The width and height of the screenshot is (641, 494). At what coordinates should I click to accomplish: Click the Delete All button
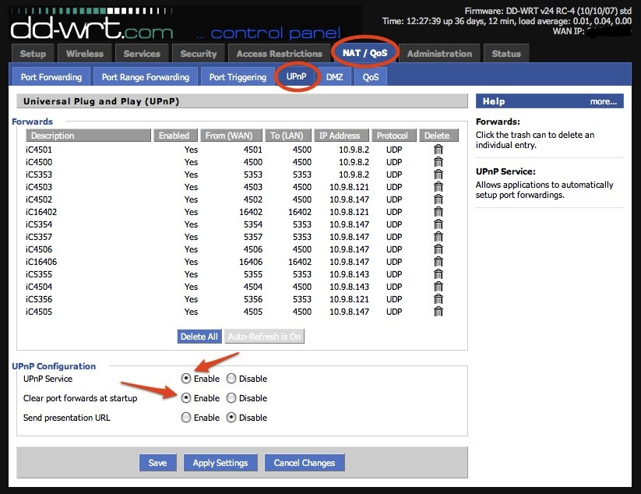click(x=199, y=337)
